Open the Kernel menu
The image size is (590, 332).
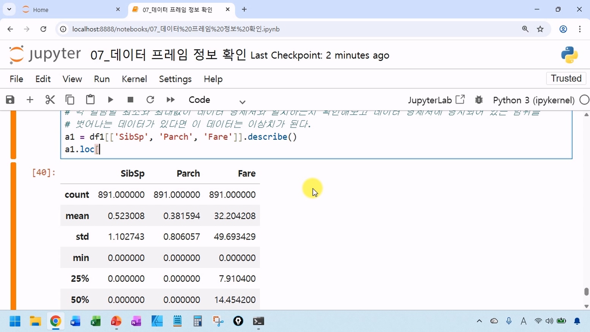(134, 79)
